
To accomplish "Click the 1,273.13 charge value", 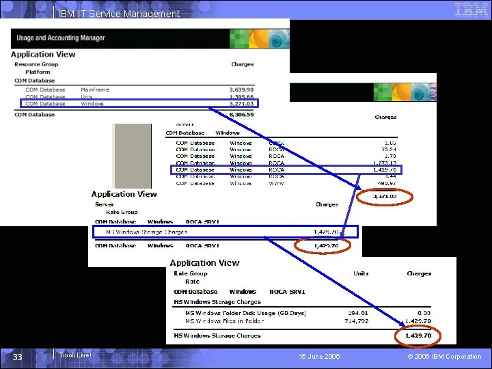I will 385,163.
